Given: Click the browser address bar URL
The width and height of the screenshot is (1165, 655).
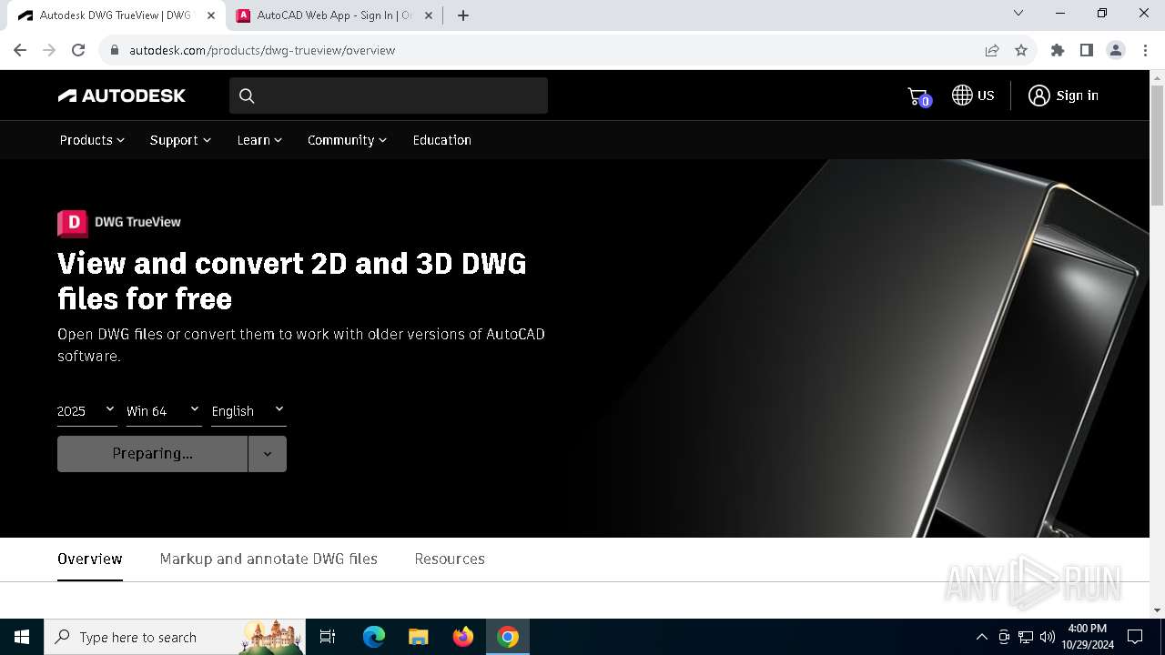Looking at the screenshot, I should [262, 50].
